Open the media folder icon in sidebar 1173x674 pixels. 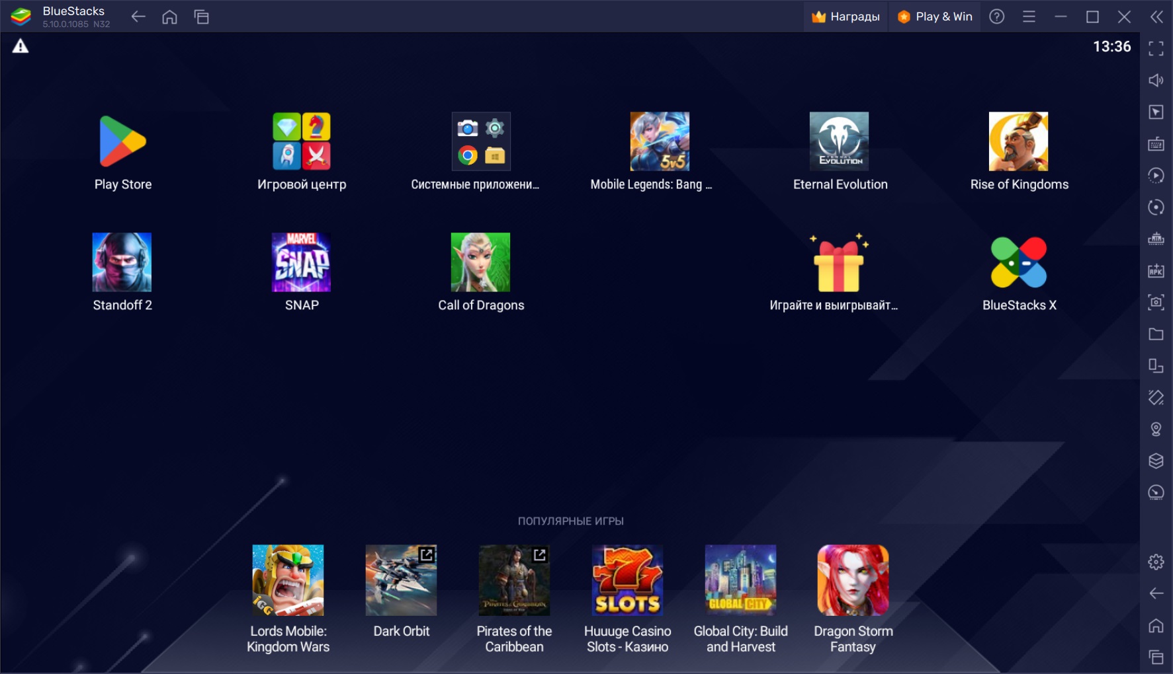pos(1156,334)
